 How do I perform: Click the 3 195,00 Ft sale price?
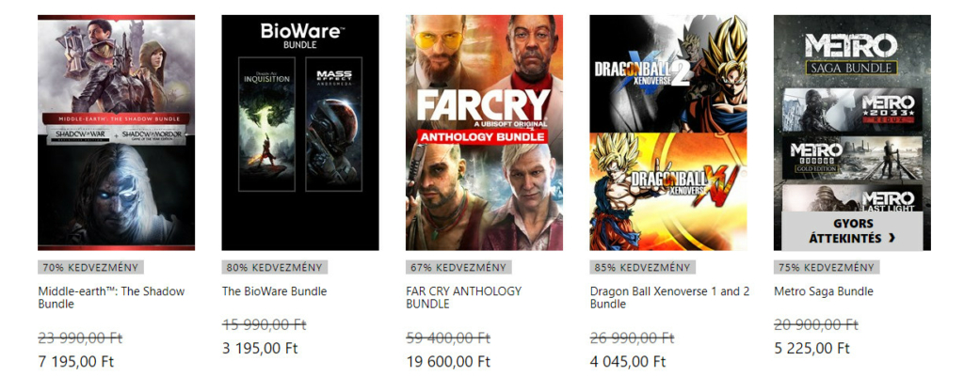pos(260,349)
